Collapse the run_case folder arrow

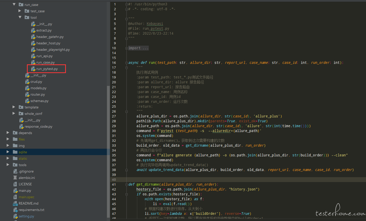tap(14, 4)
